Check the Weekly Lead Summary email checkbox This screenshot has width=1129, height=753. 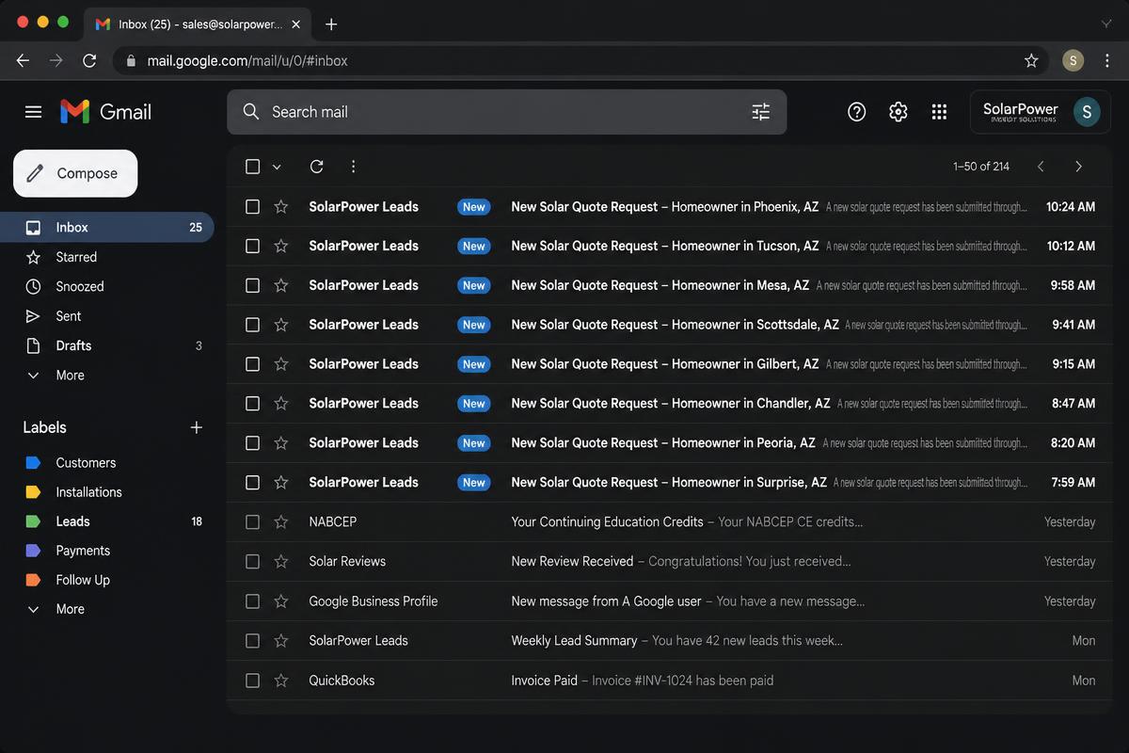point(252,640)
